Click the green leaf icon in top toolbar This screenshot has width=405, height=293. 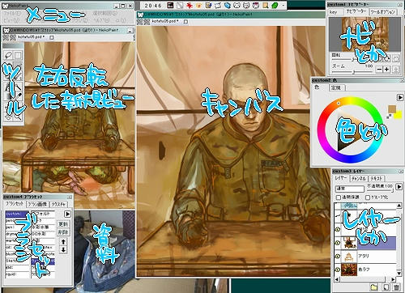(275, 5)
